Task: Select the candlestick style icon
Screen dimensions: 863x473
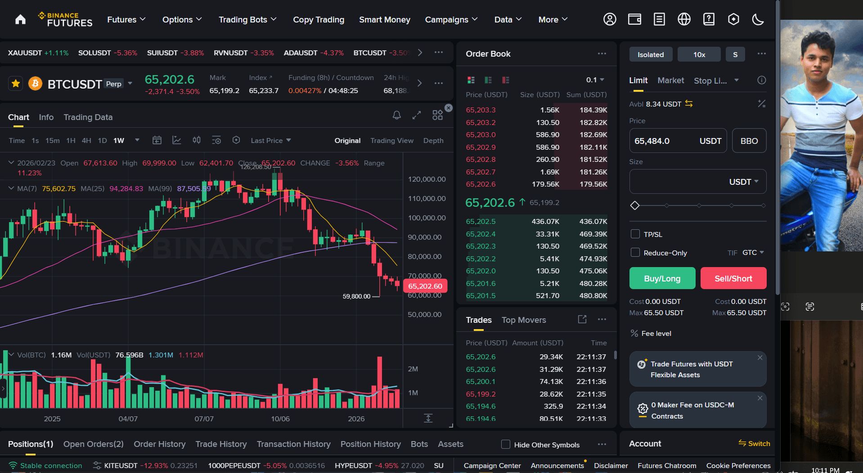Action: (197, 140)
